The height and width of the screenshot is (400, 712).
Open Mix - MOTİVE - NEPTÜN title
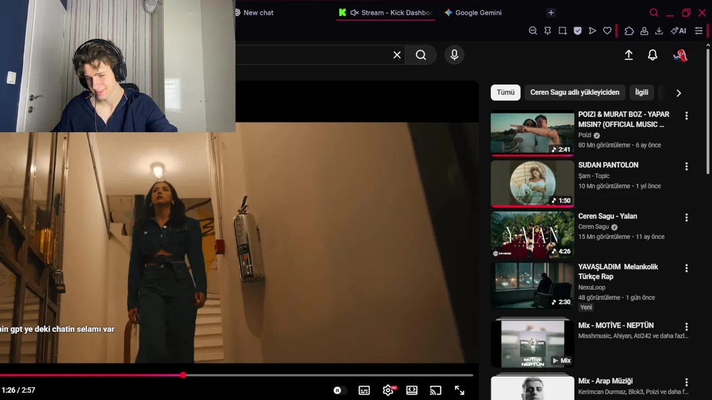tap(616, 326)
